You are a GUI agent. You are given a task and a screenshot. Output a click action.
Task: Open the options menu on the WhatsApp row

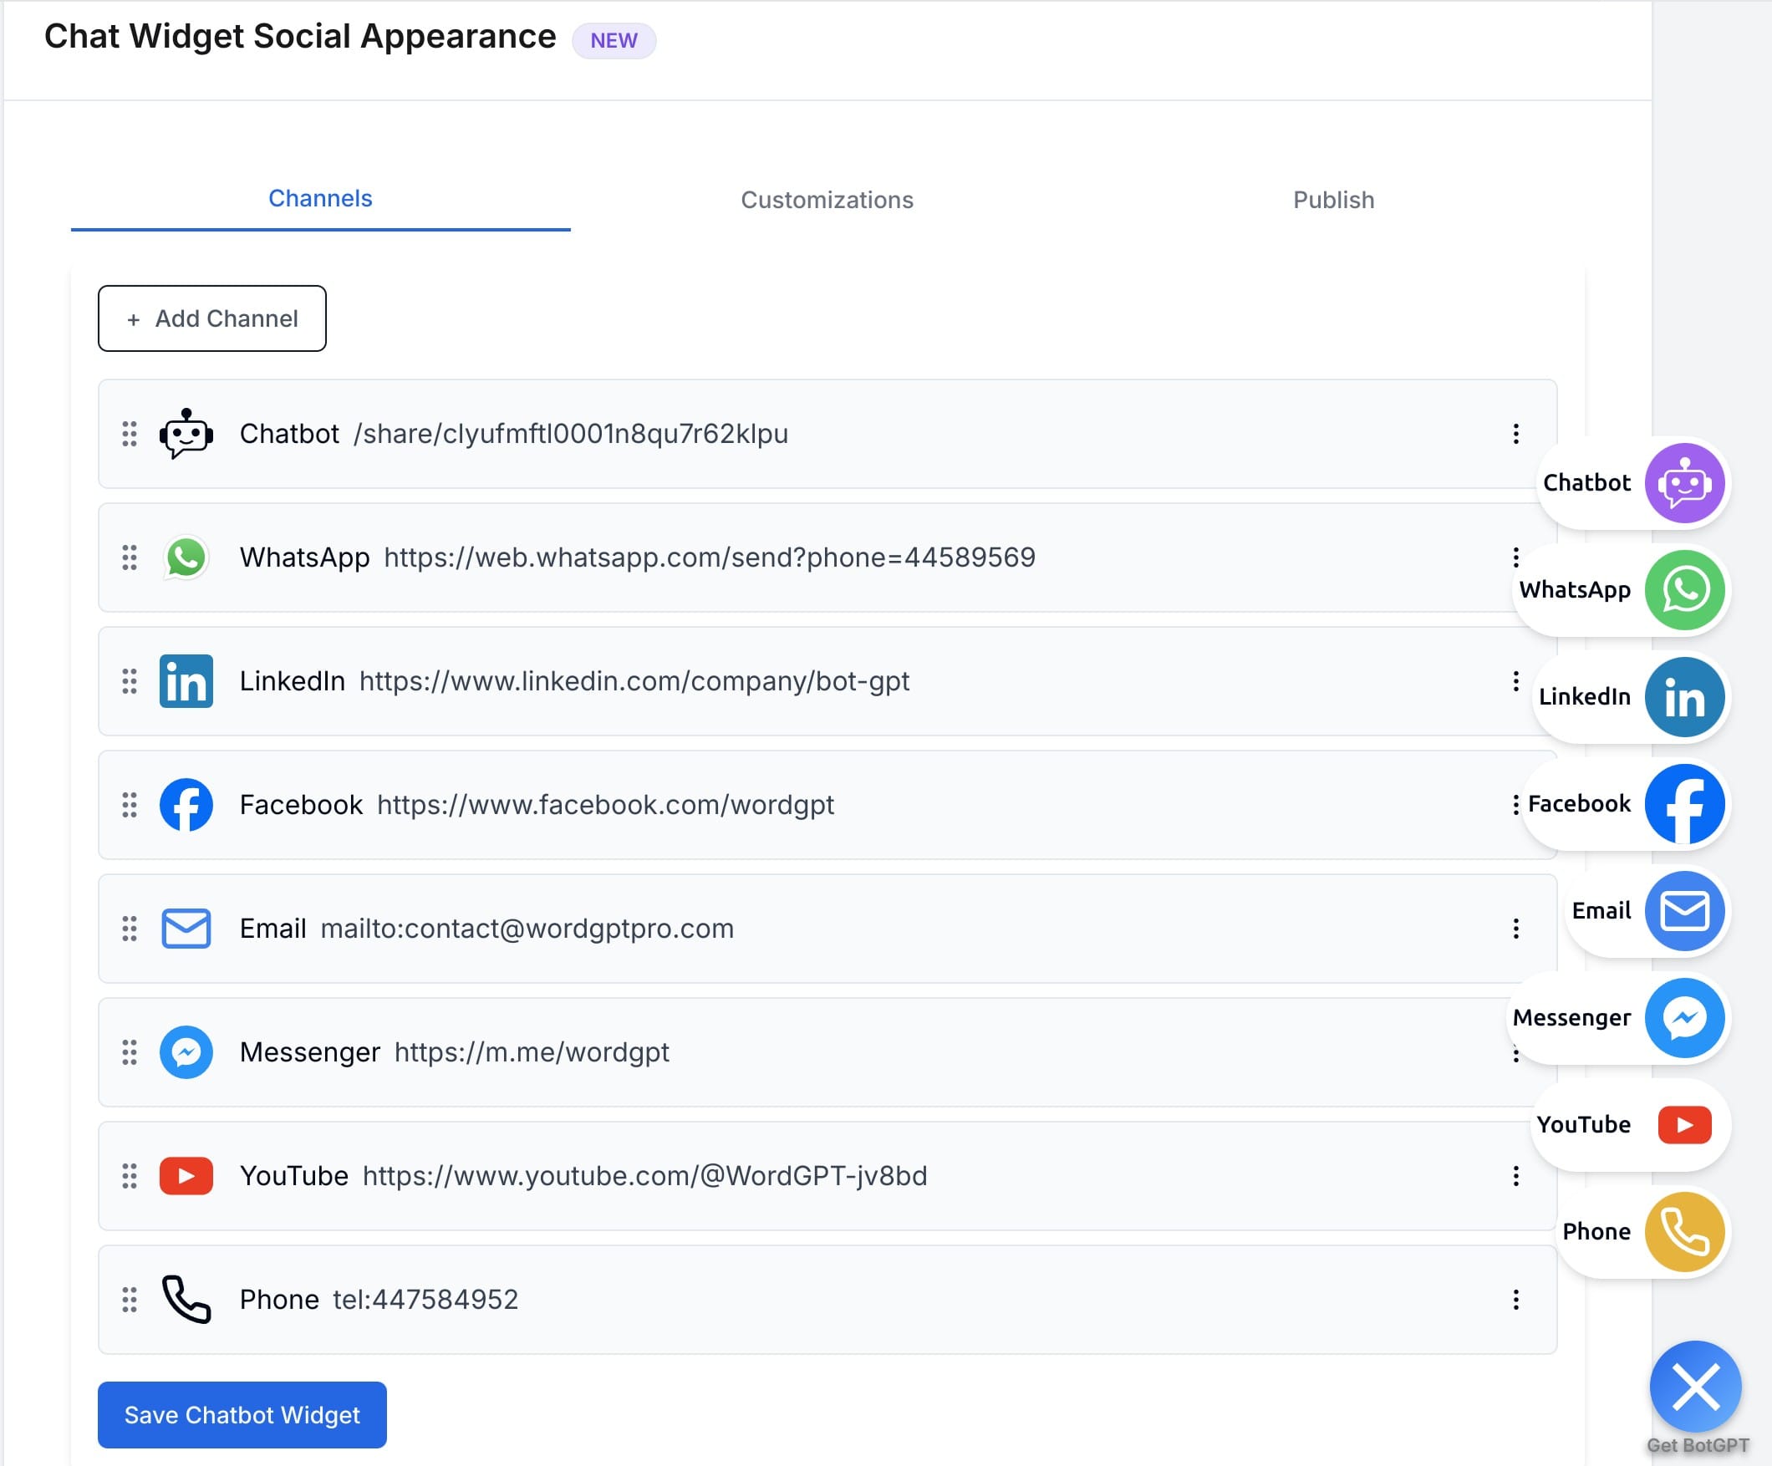pyautogui.click(x=1516, y=557)
